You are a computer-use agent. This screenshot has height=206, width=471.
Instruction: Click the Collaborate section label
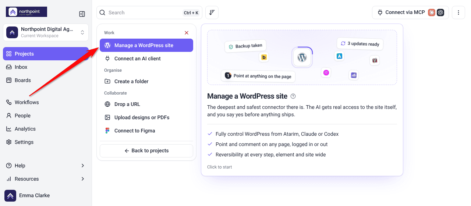tap(116, 93)
